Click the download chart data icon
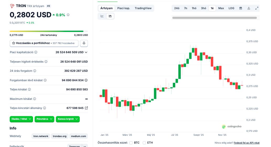The height and width of the screenshot is (147, 271). pyautogui.click(x=249, y=8)
